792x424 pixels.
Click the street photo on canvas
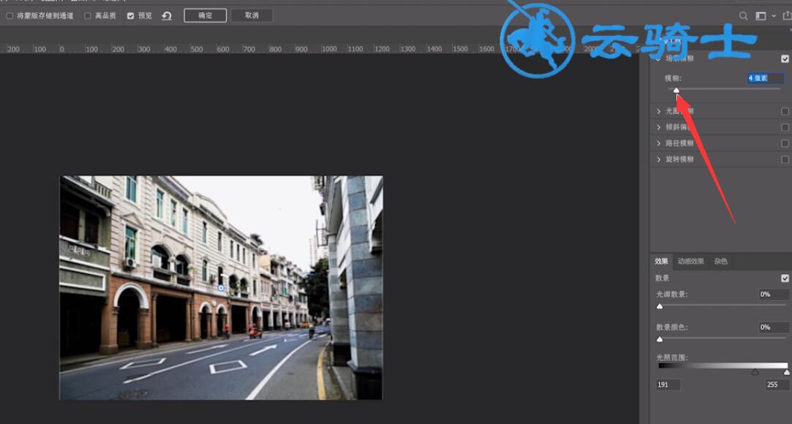pos(221,288)
